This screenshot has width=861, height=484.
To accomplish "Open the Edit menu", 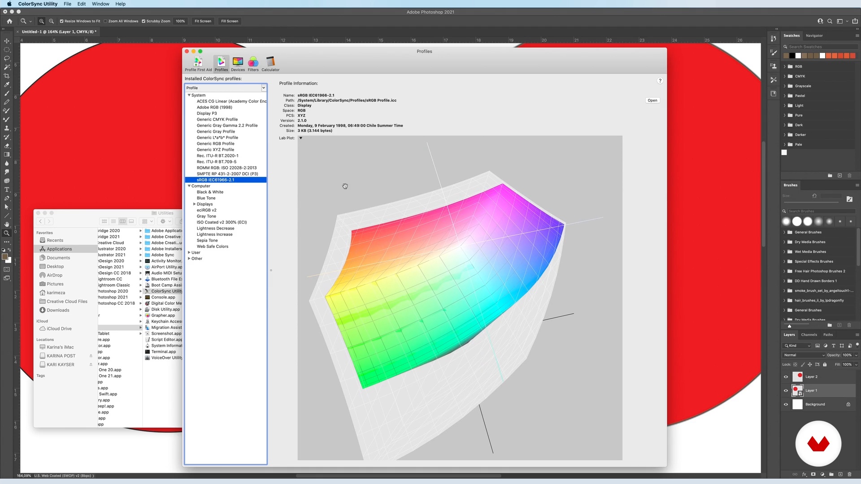I will click(x=82, y=4).
